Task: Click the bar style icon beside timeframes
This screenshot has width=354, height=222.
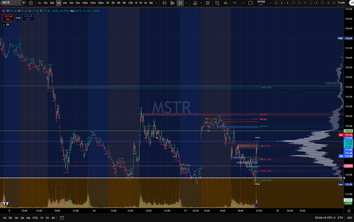Action: [164, 3]
